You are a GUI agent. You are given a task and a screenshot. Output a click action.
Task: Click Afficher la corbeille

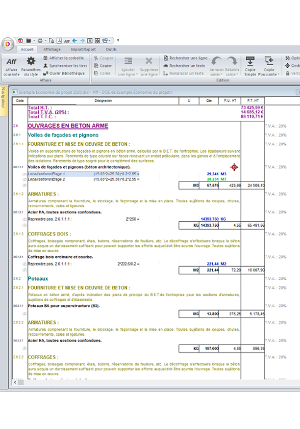(x=64, y=58)
